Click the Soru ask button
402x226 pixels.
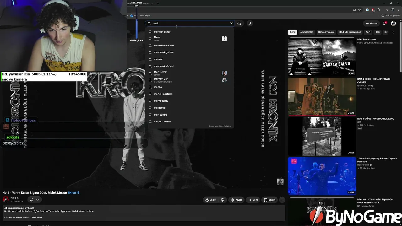click(253, 200)
